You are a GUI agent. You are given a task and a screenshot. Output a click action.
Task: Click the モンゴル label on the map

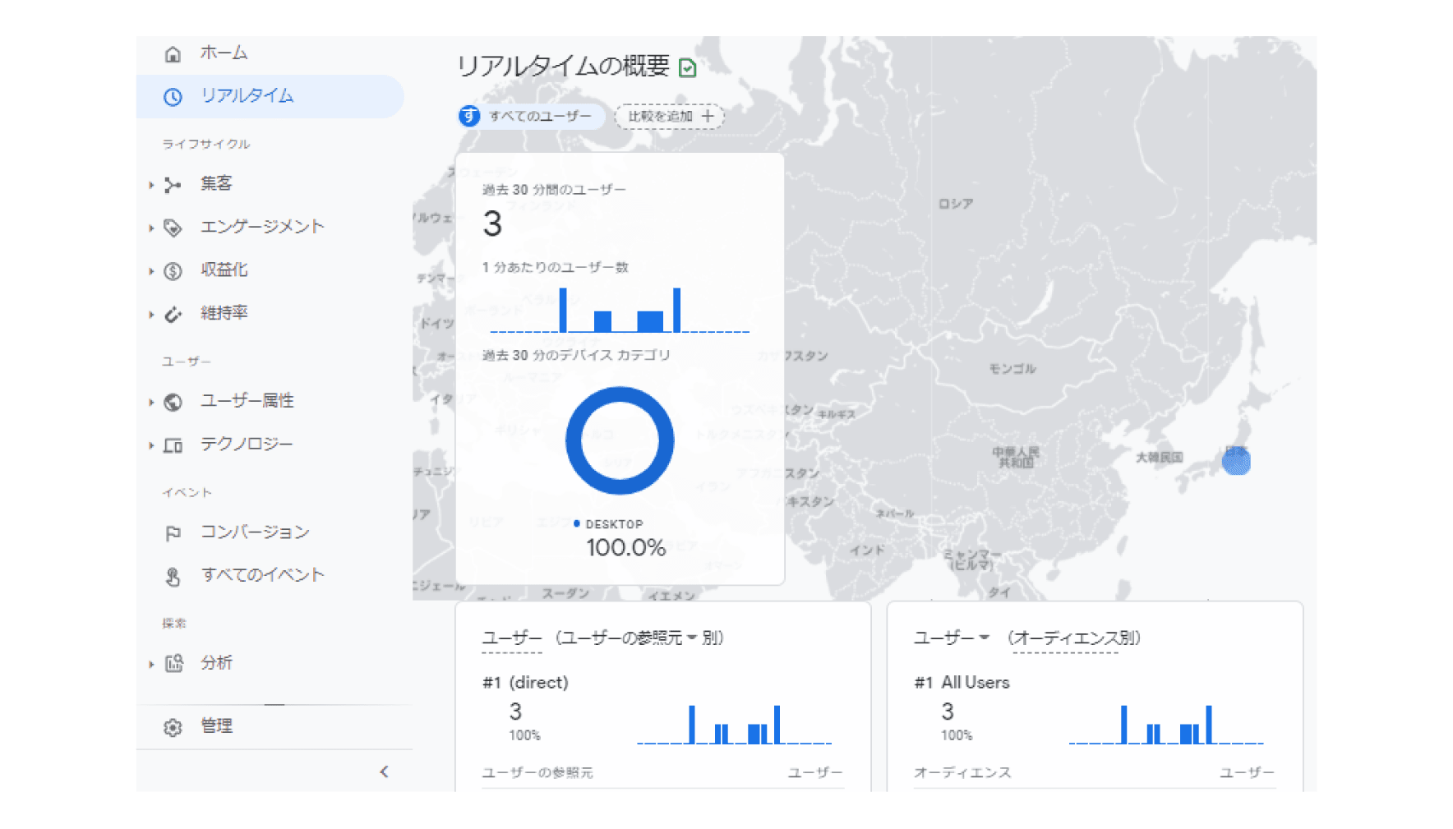coord(1012,369)
